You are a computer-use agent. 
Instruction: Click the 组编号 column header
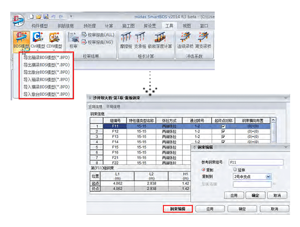click(115, 120)
